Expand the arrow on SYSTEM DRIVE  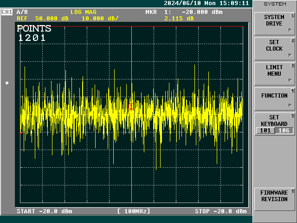tap(291, 30)
